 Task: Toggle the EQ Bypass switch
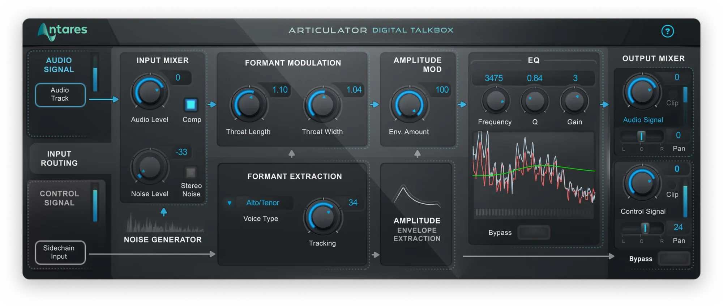534,232
